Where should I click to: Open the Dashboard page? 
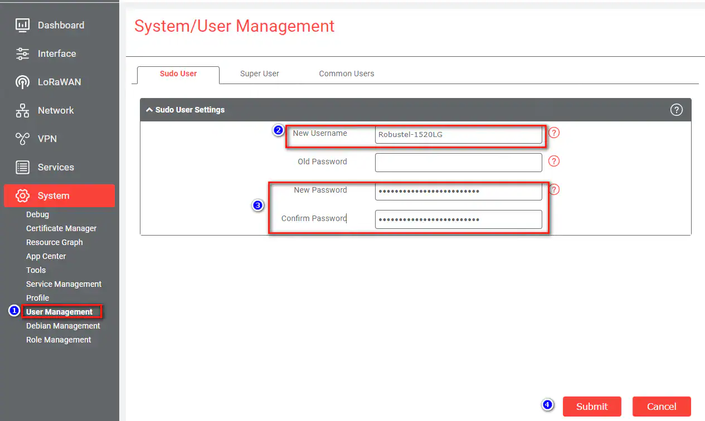[61, 25]
